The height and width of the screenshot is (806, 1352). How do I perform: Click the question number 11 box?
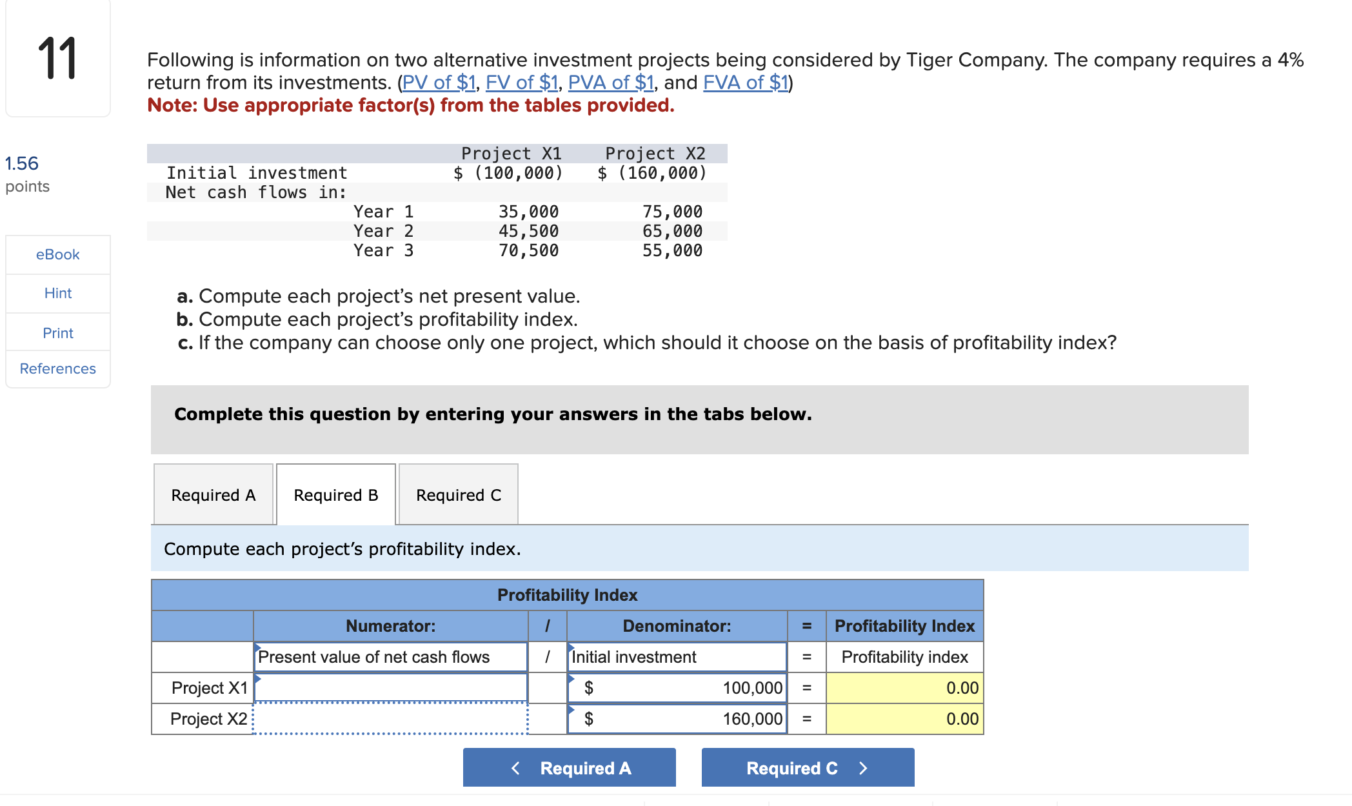(x=57, y=59)
